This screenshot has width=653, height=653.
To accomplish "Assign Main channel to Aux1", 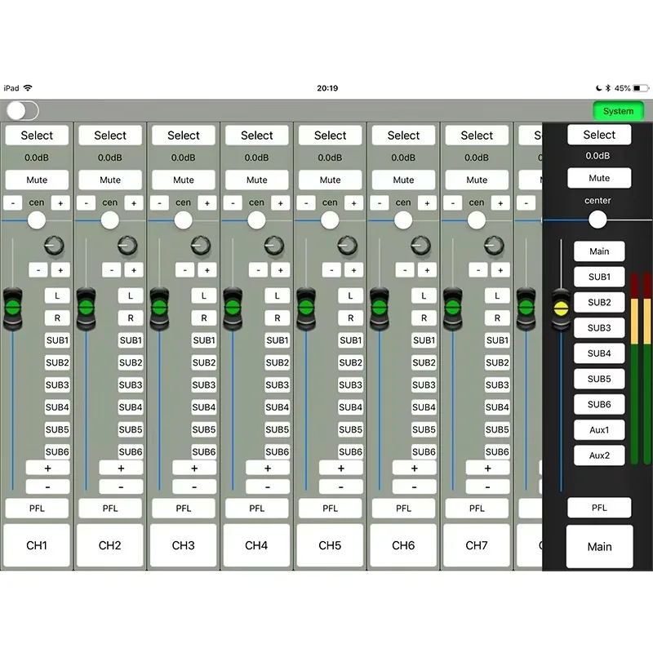I will 599,430.
